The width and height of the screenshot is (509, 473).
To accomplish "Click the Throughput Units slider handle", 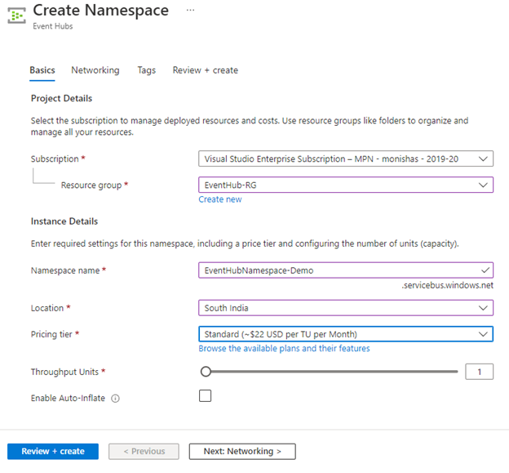I will tap(206, 371).
